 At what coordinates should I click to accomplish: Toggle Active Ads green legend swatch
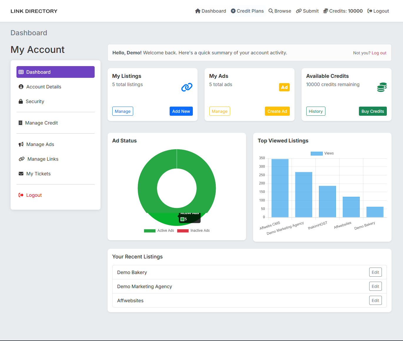click(x=150, y=231)
